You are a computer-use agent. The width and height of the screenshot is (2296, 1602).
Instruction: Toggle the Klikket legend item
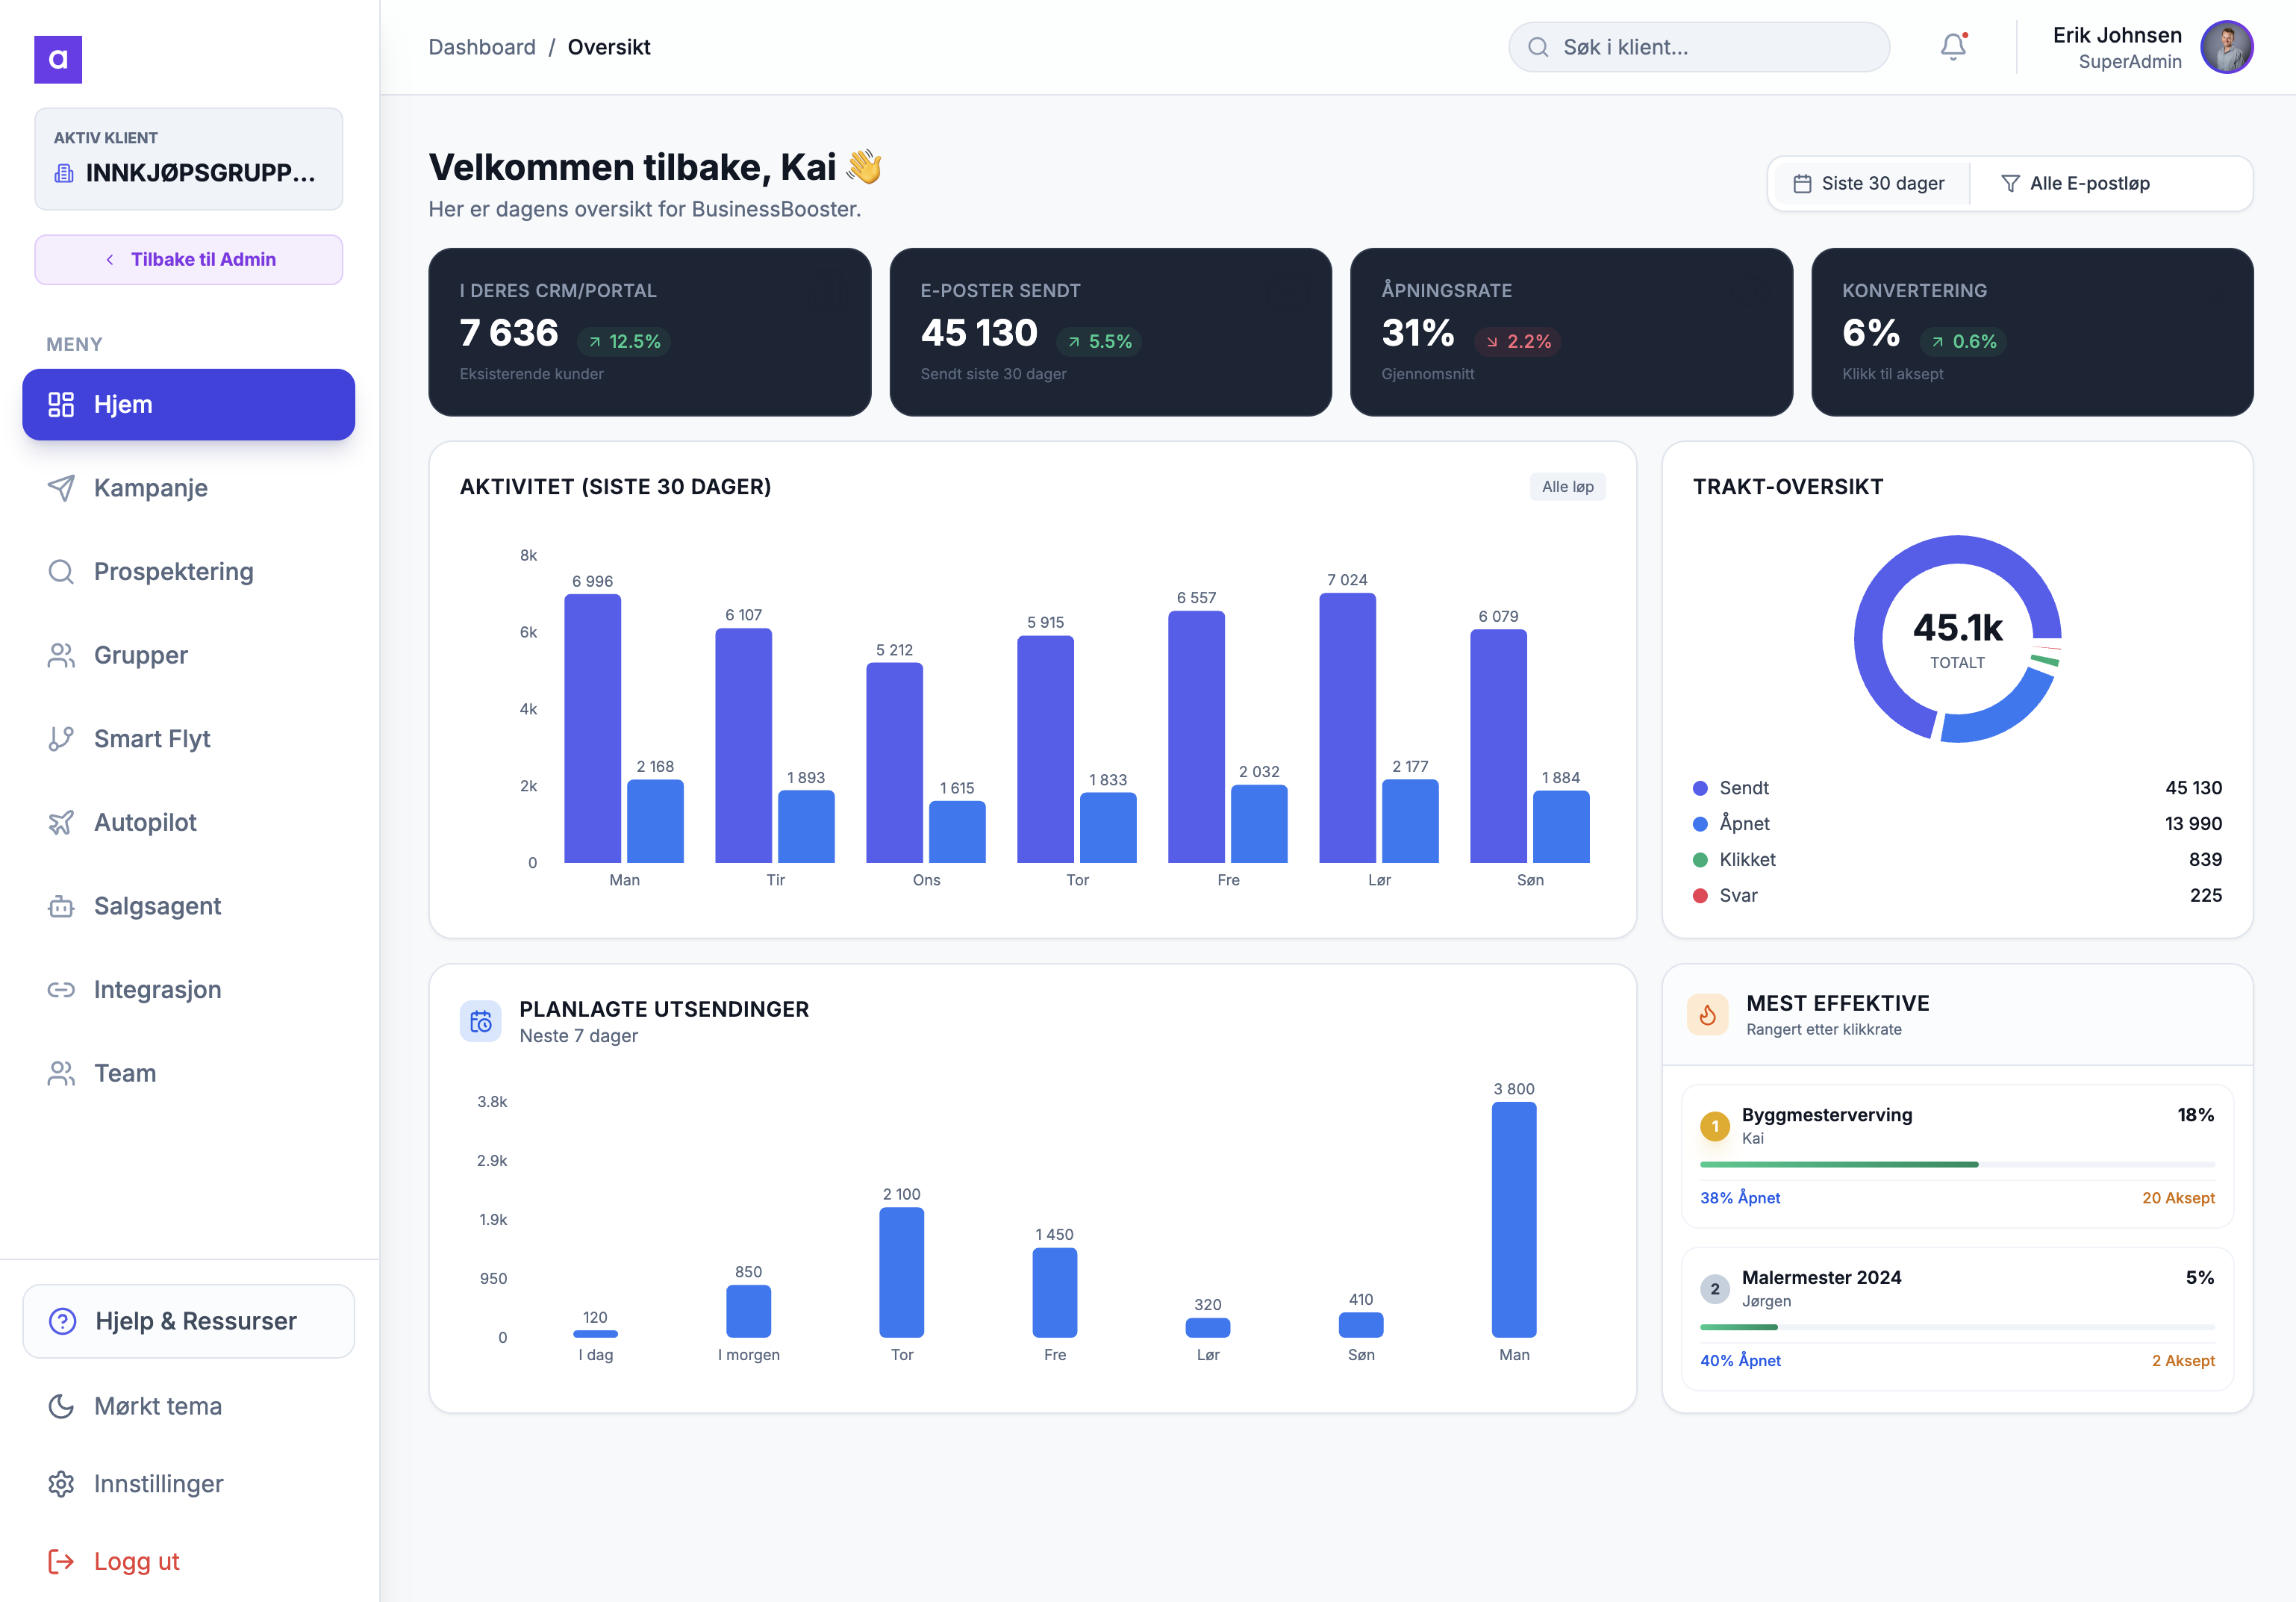1746,860
